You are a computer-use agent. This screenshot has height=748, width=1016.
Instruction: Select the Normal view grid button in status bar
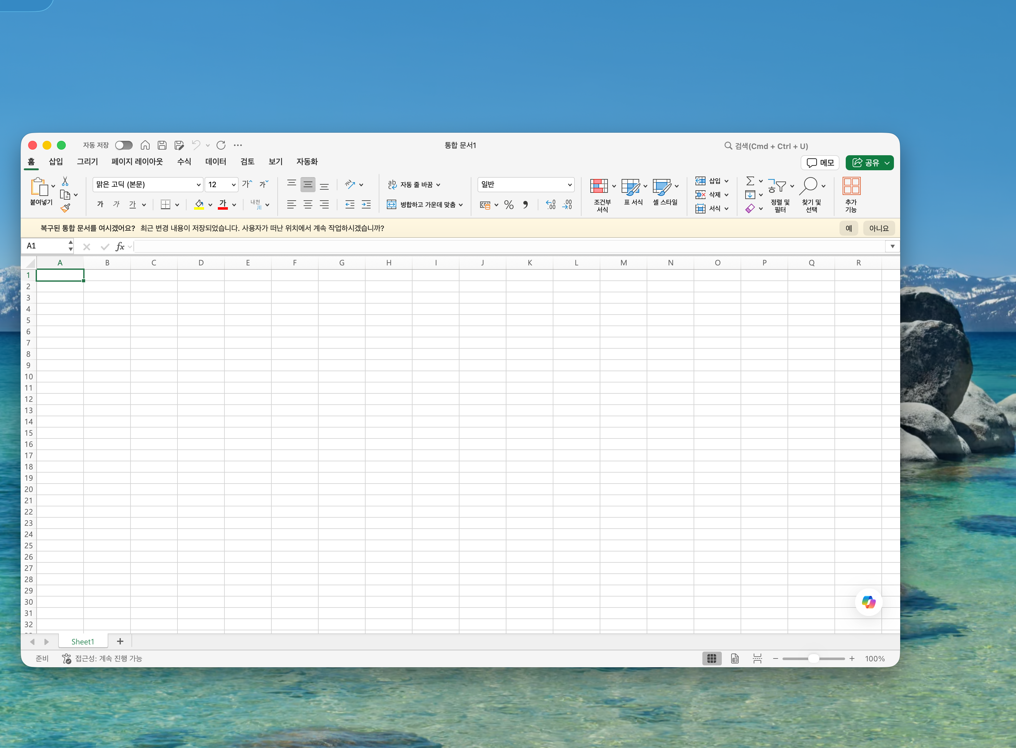(x=712, y=658)
